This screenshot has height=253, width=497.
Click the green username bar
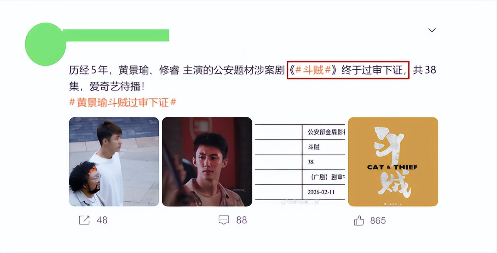tap(116, 35)
